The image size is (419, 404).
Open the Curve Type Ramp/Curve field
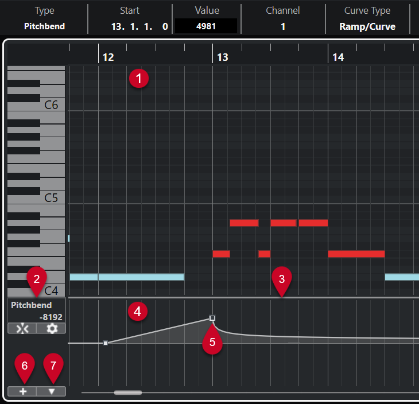tap(367, 26)
